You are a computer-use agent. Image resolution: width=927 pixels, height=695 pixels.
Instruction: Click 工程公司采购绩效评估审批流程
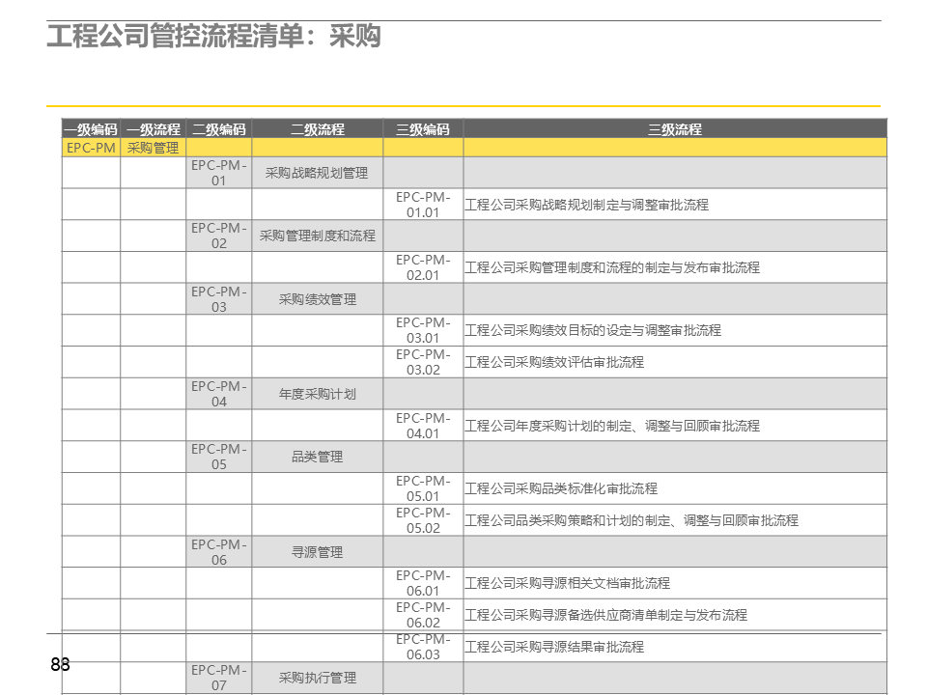(x=554, y=362)
